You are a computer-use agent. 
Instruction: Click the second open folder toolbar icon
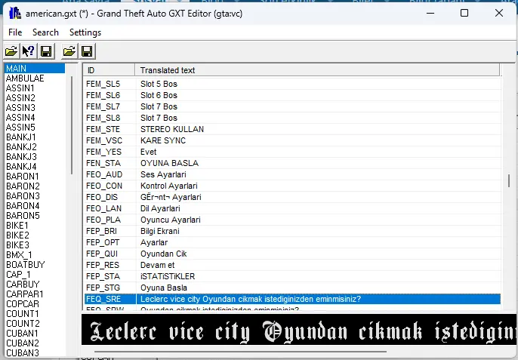pos(69,51)
